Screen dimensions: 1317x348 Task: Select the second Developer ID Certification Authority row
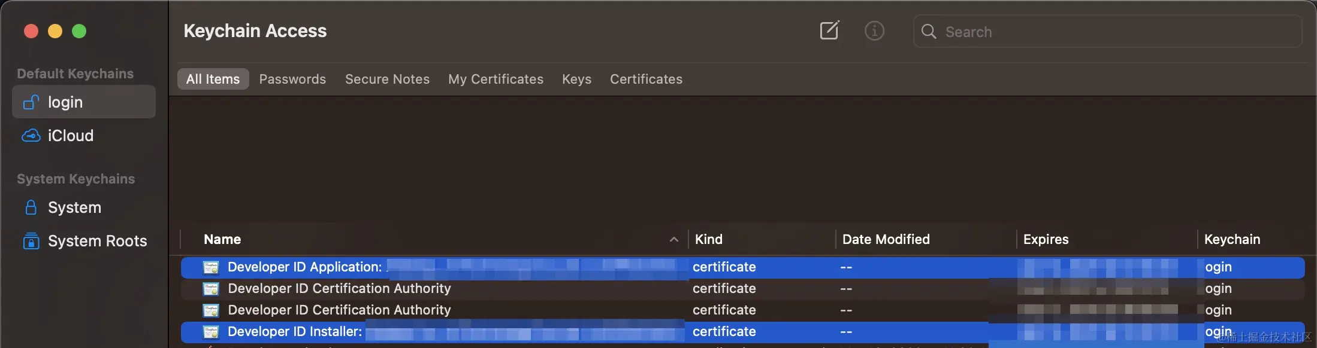[x=742, y=310]
